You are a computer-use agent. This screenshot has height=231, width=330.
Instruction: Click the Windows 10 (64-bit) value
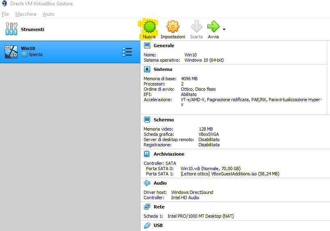point(204,60)
